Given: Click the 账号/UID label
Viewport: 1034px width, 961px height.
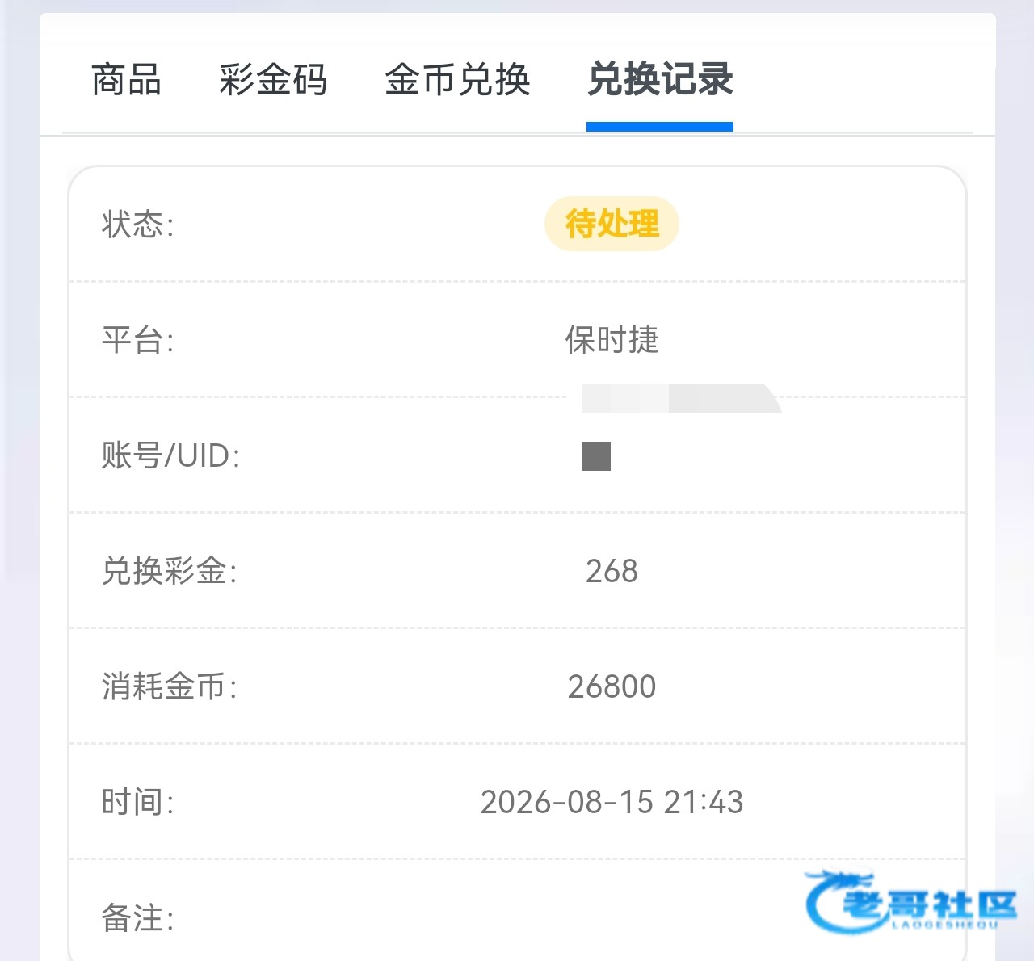Looking at the screenshot, I should click(170, 455).
